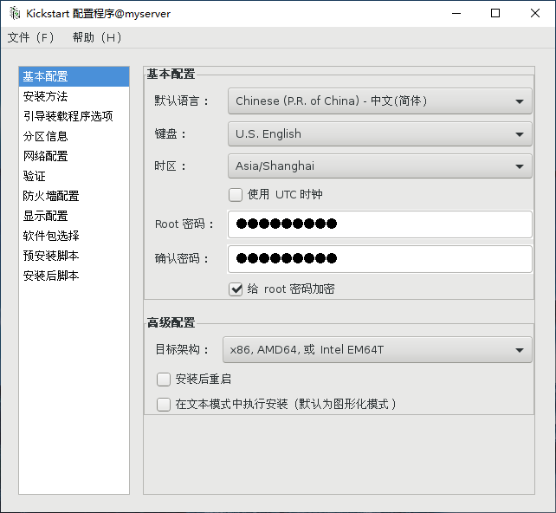Click the Root 密码 input field
Screen dimensions: 556x513
pyautogui.click(x=380, y=224)
